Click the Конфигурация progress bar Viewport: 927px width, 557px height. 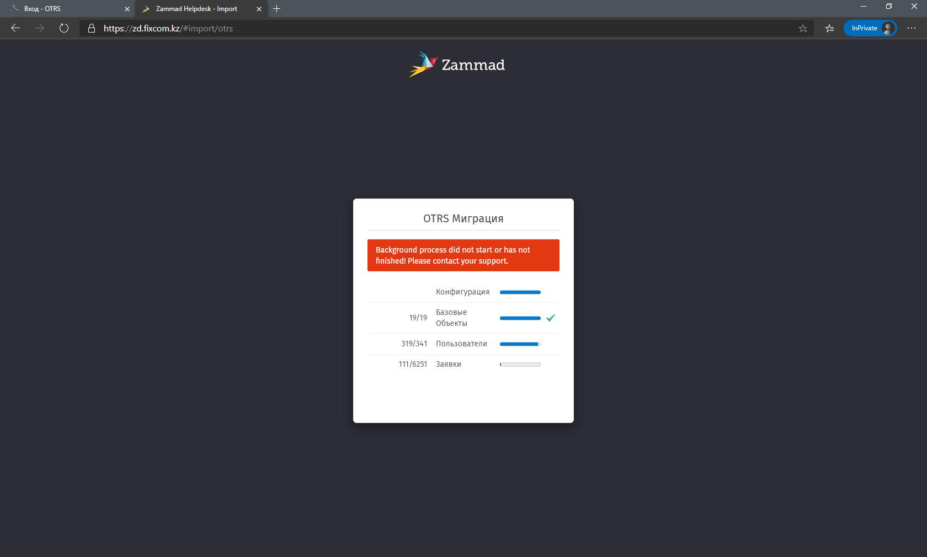[x=520, y=292]
